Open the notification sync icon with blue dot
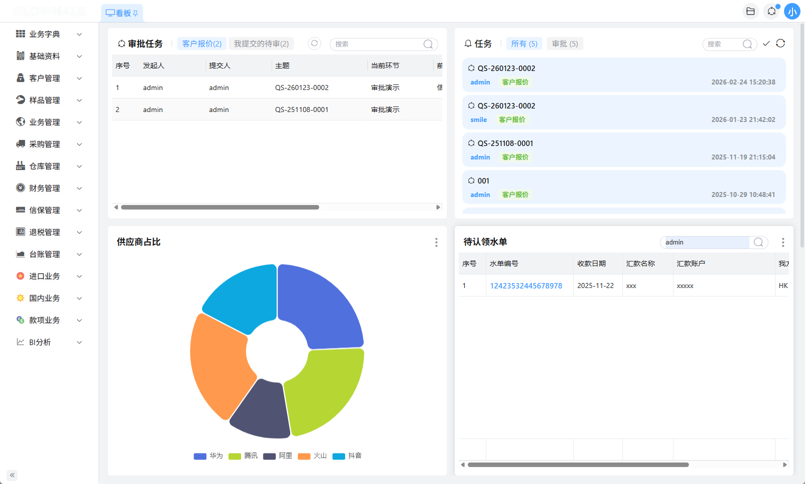 click(772, 11)
